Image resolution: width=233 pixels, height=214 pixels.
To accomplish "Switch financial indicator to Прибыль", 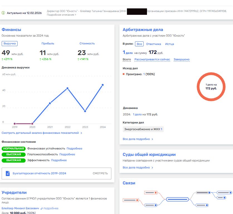I will [x=48, y=43].
